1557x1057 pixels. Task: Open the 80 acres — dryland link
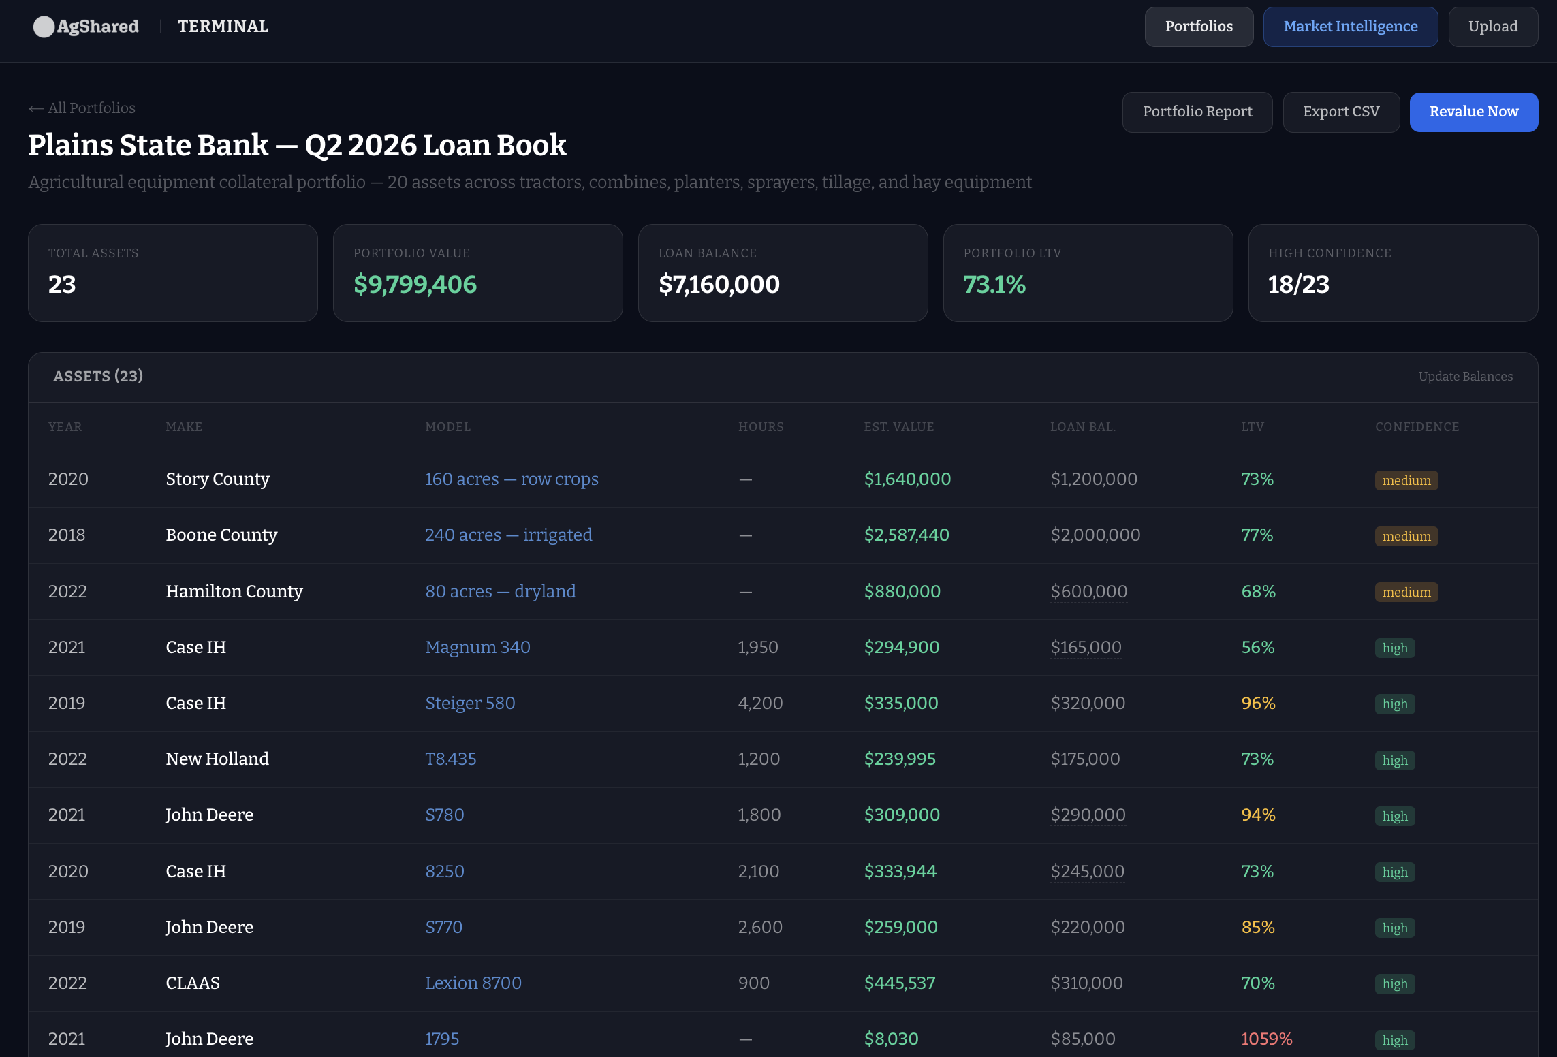(501, 591)
